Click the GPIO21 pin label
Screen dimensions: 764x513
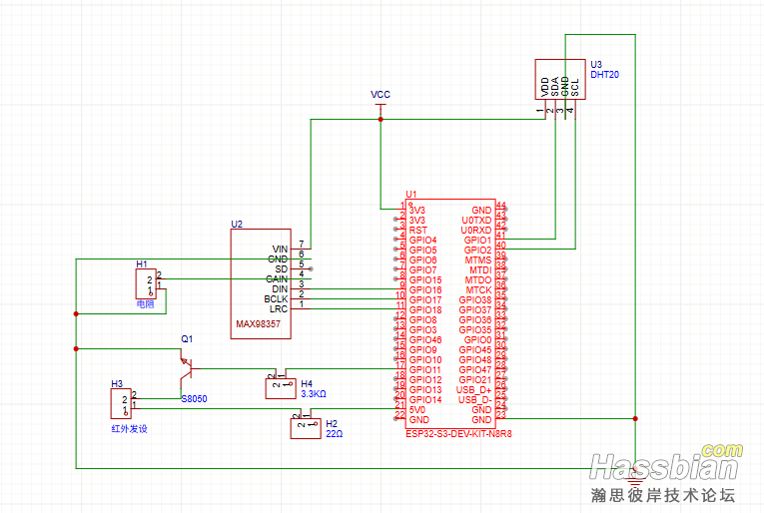(x=475, y=379)
